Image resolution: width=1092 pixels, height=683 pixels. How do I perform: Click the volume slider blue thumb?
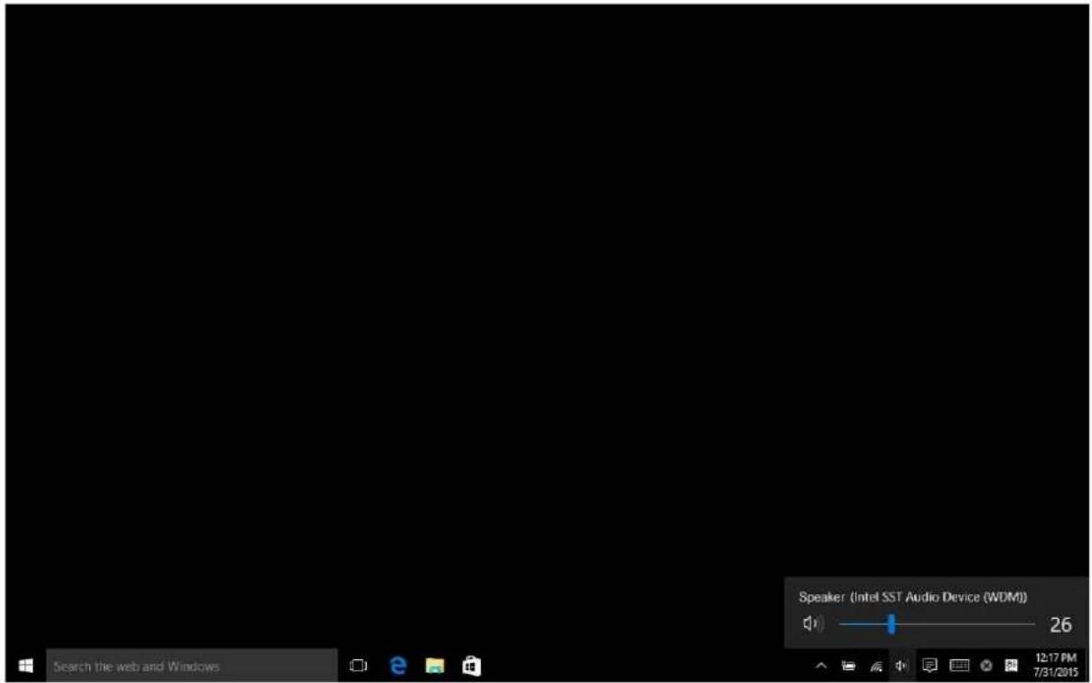click(x=891, y=624)
